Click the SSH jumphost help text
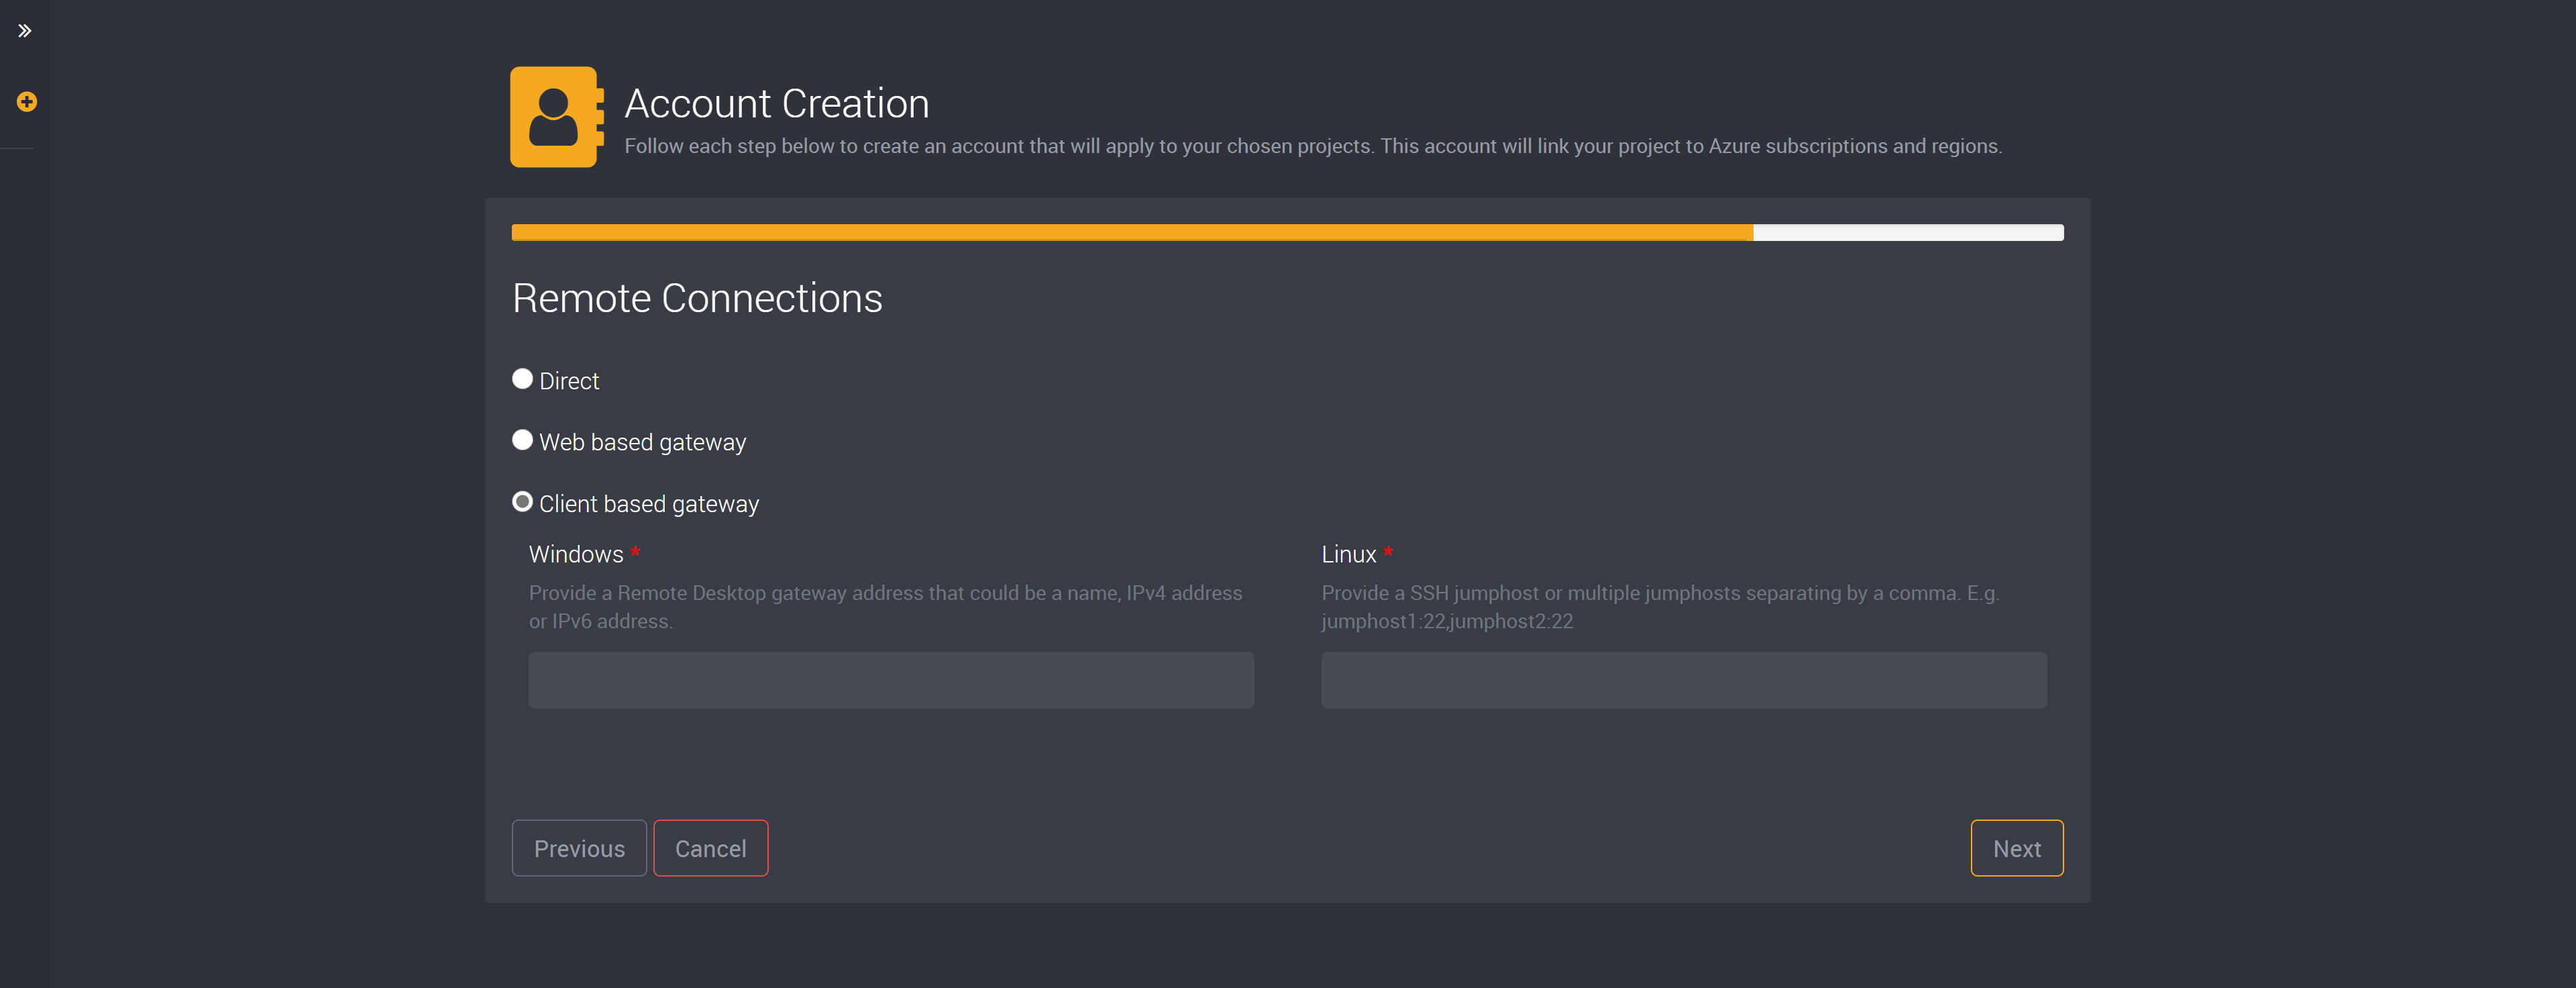This screenshot has height=988, width=2576. pyautogui.click(x=1661, y=607)
